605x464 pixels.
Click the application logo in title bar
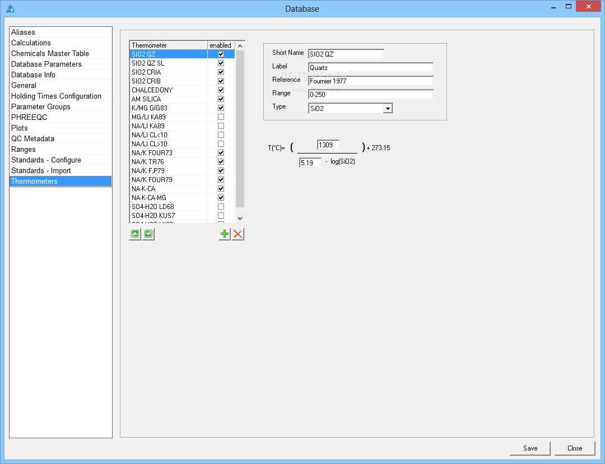click(x=11, y=8)
